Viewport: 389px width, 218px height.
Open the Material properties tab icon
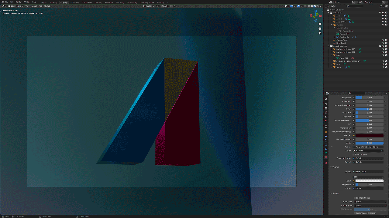point(326,157)
